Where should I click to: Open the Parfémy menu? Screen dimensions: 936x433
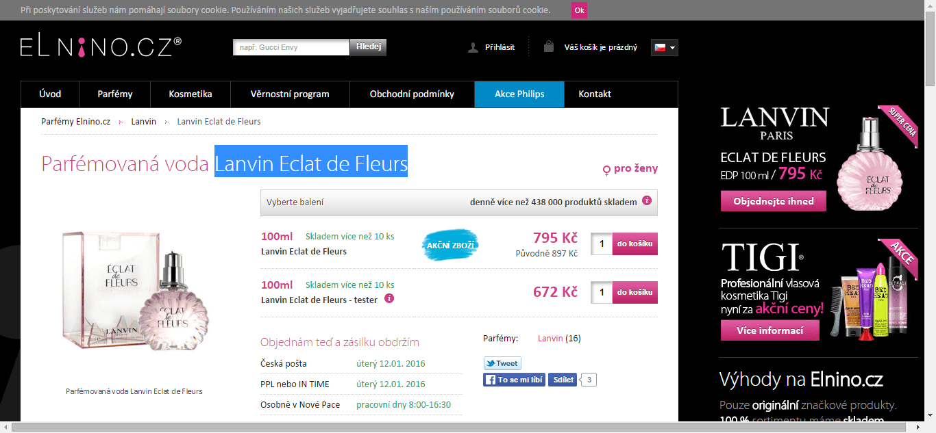click(x=115, y=94)
